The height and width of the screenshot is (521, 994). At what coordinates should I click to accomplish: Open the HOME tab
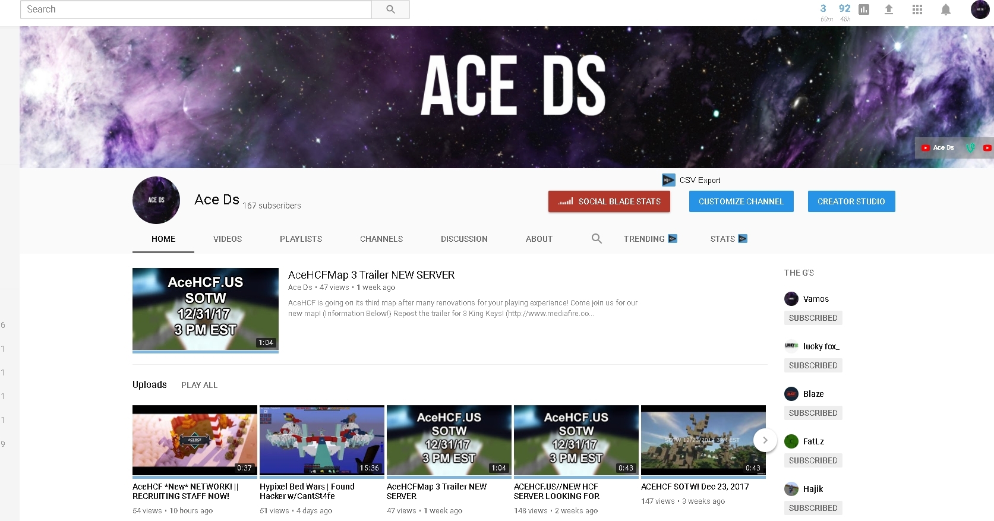(x=163, y=239)
